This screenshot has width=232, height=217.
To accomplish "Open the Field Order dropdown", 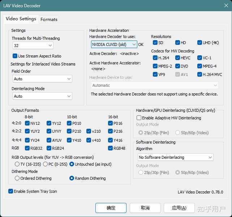I will (x=42, y=79).
